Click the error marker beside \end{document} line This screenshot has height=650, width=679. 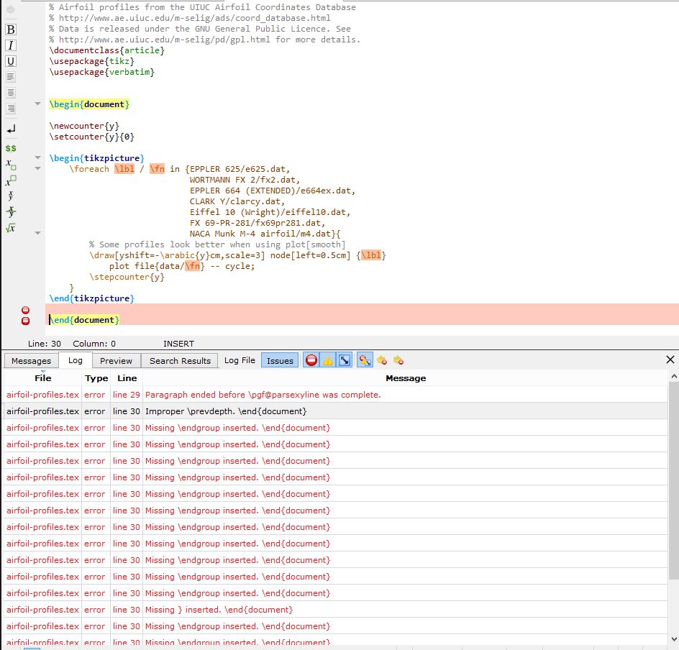coord(26,321)
